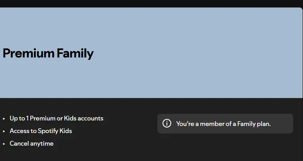Click the word 'Family' in the banner heading

[x=75, y=54]
